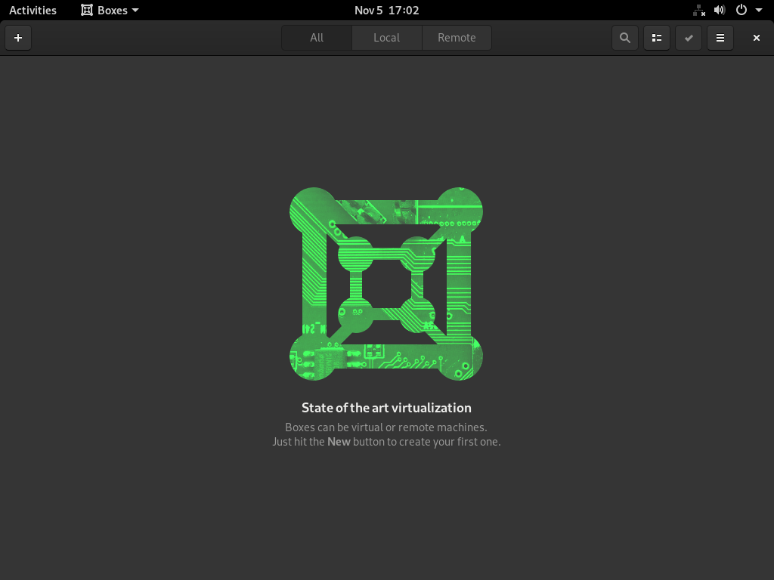
Task: Open the search magnifier icon
Action: point(625,38)
